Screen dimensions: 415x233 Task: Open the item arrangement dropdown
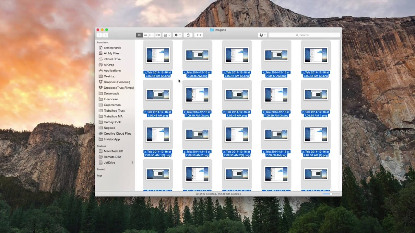click(x=167, y=35)
